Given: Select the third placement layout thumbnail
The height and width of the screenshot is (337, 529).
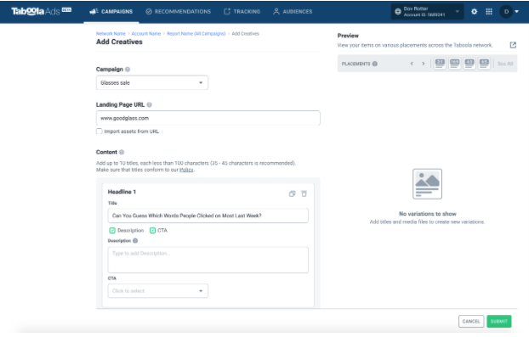Looking at the screenshot, I should (469, 64).
